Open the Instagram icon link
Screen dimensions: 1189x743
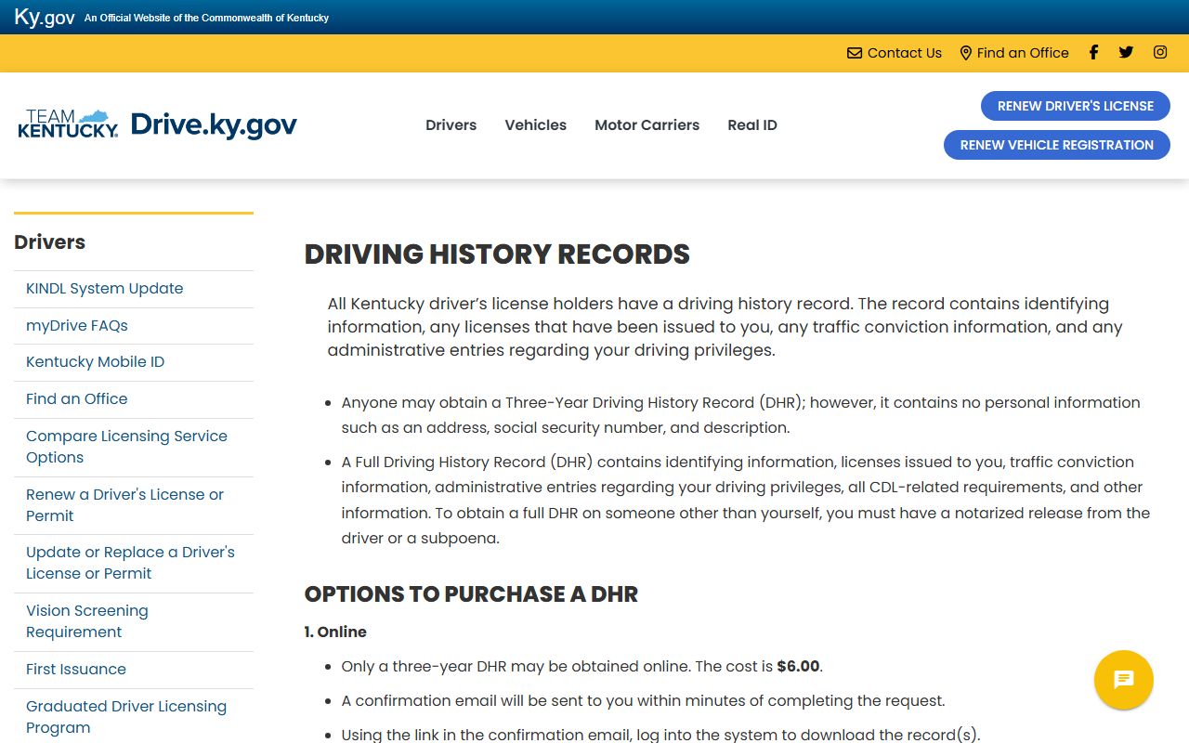click(1160, 53)
